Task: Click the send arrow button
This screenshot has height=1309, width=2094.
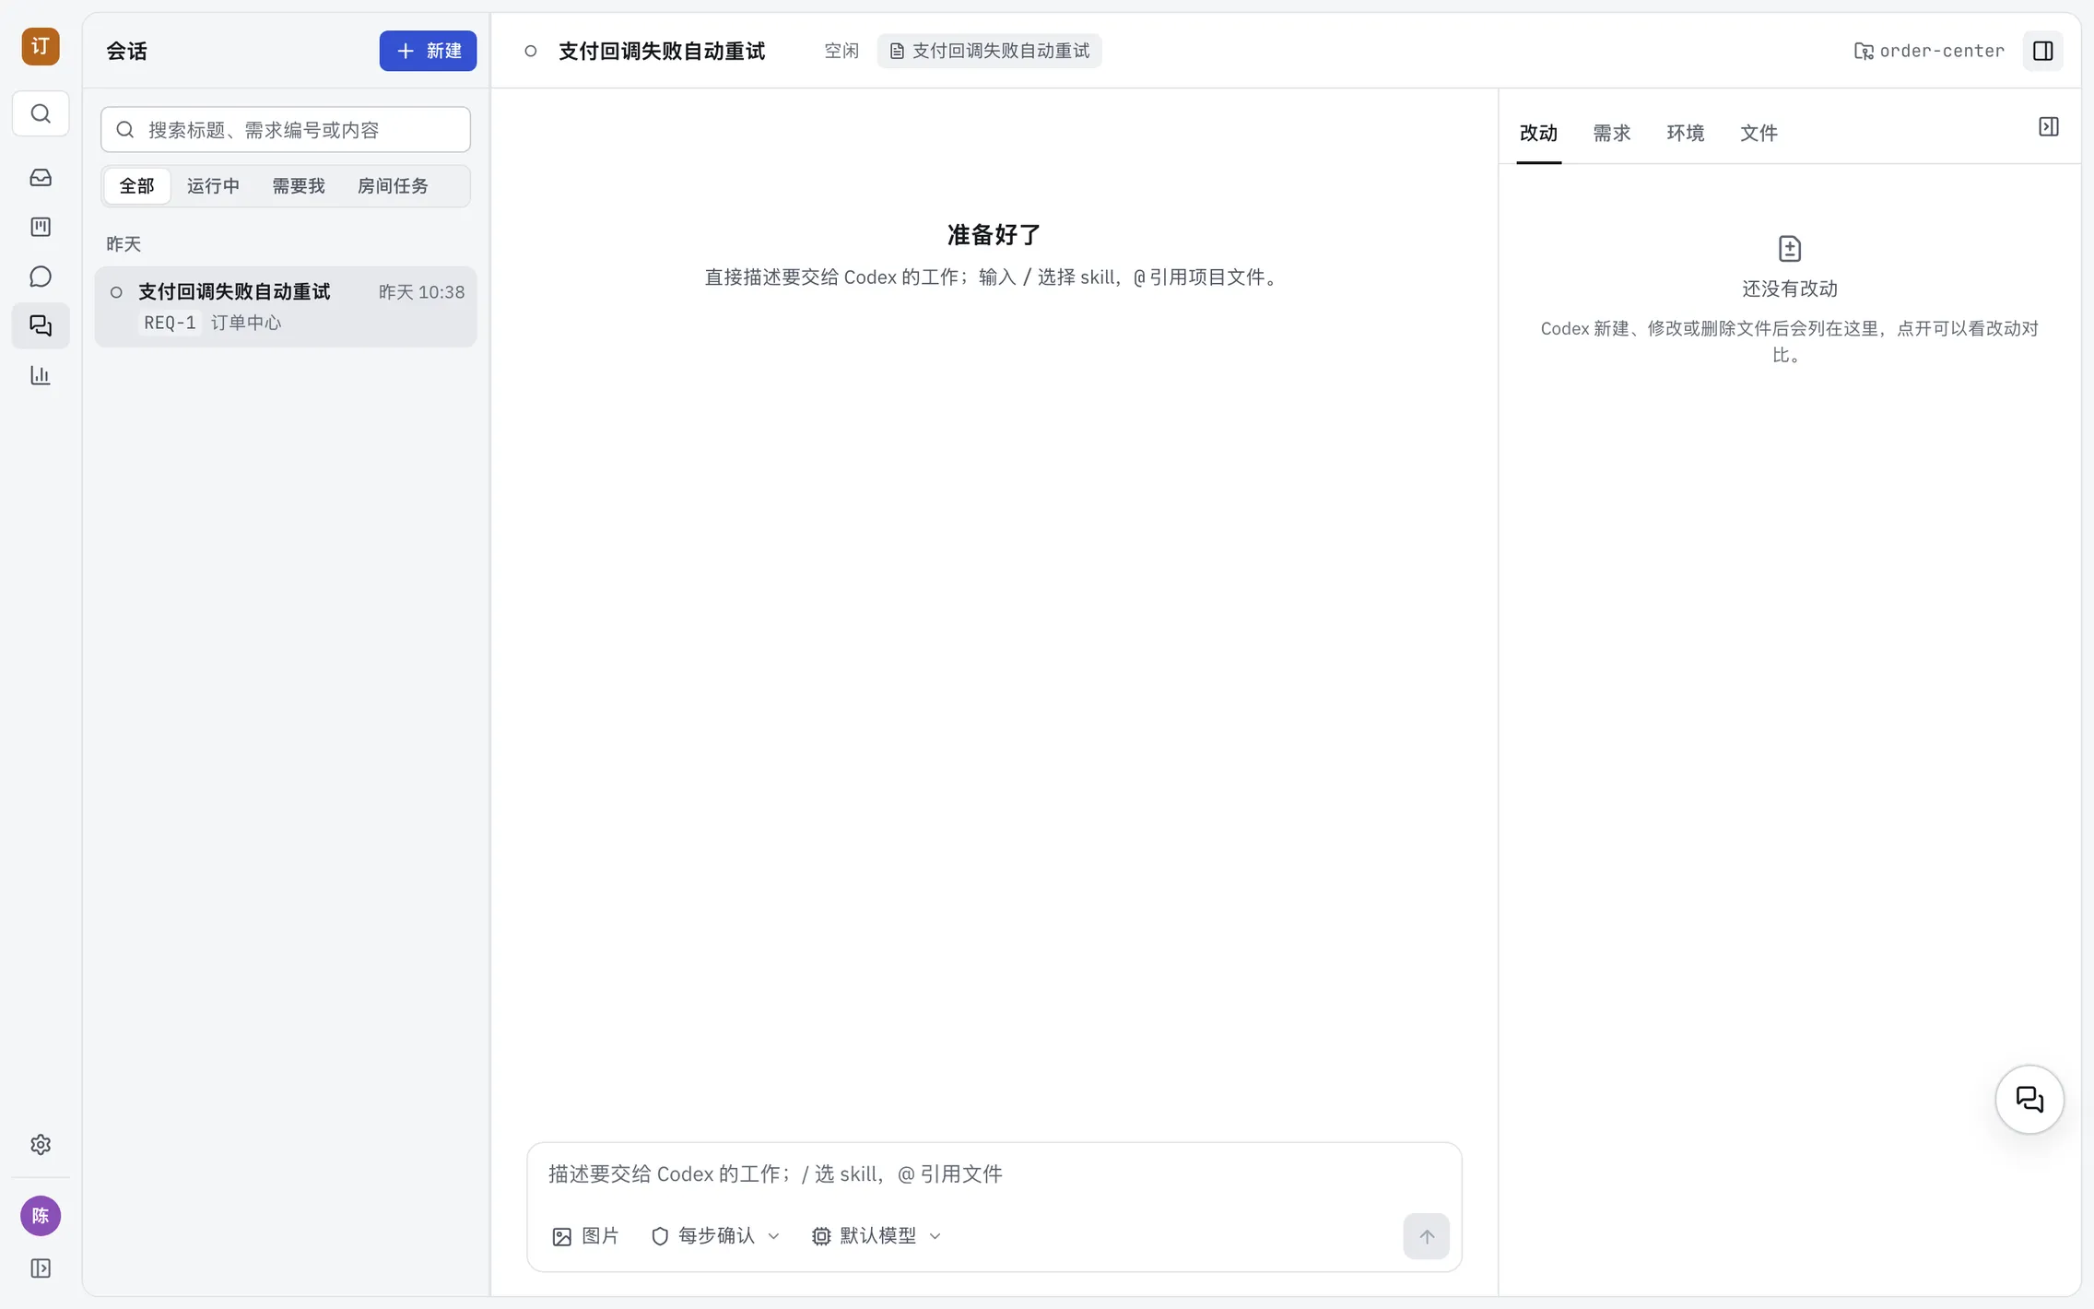Action: (x=1426, y=1236)
